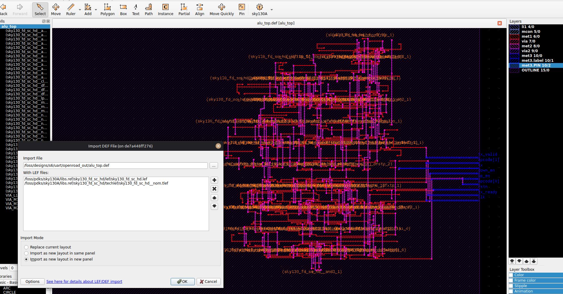Select the Pin tool

(x=242, y=9)
